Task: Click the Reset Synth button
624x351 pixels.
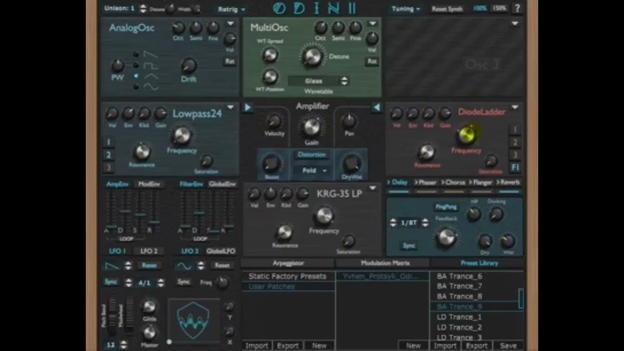Action: (447, 9)
